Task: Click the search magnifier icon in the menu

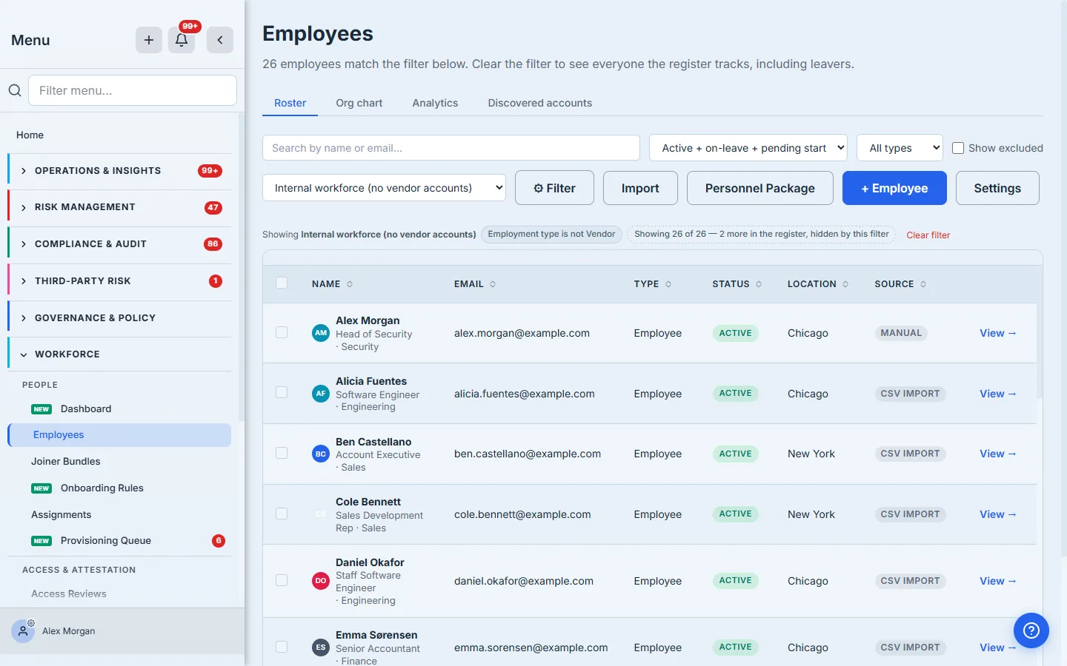Action: coord(15,90)
